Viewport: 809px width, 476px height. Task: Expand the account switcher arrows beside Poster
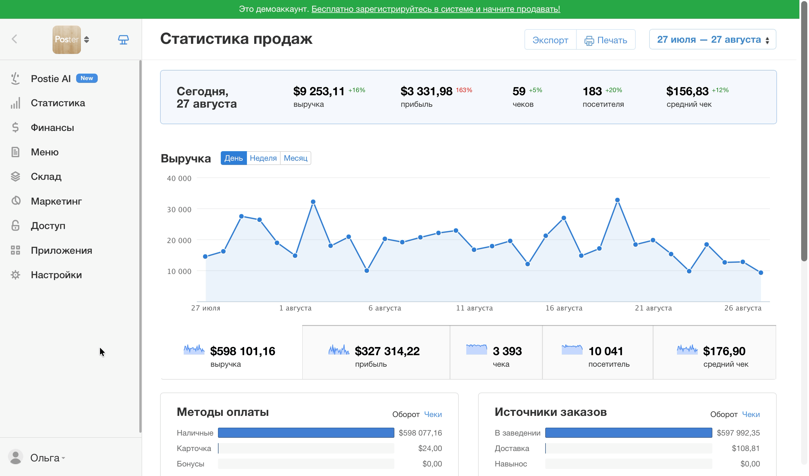click(87, 40)
